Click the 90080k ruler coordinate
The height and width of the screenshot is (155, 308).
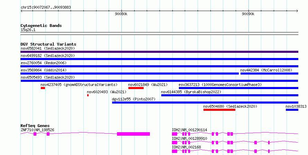coord(121,14)
